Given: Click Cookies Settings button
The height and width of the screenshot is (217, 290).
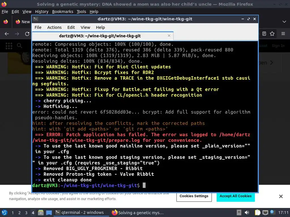Looking at the screenshot, I should (x=194, y=196).
